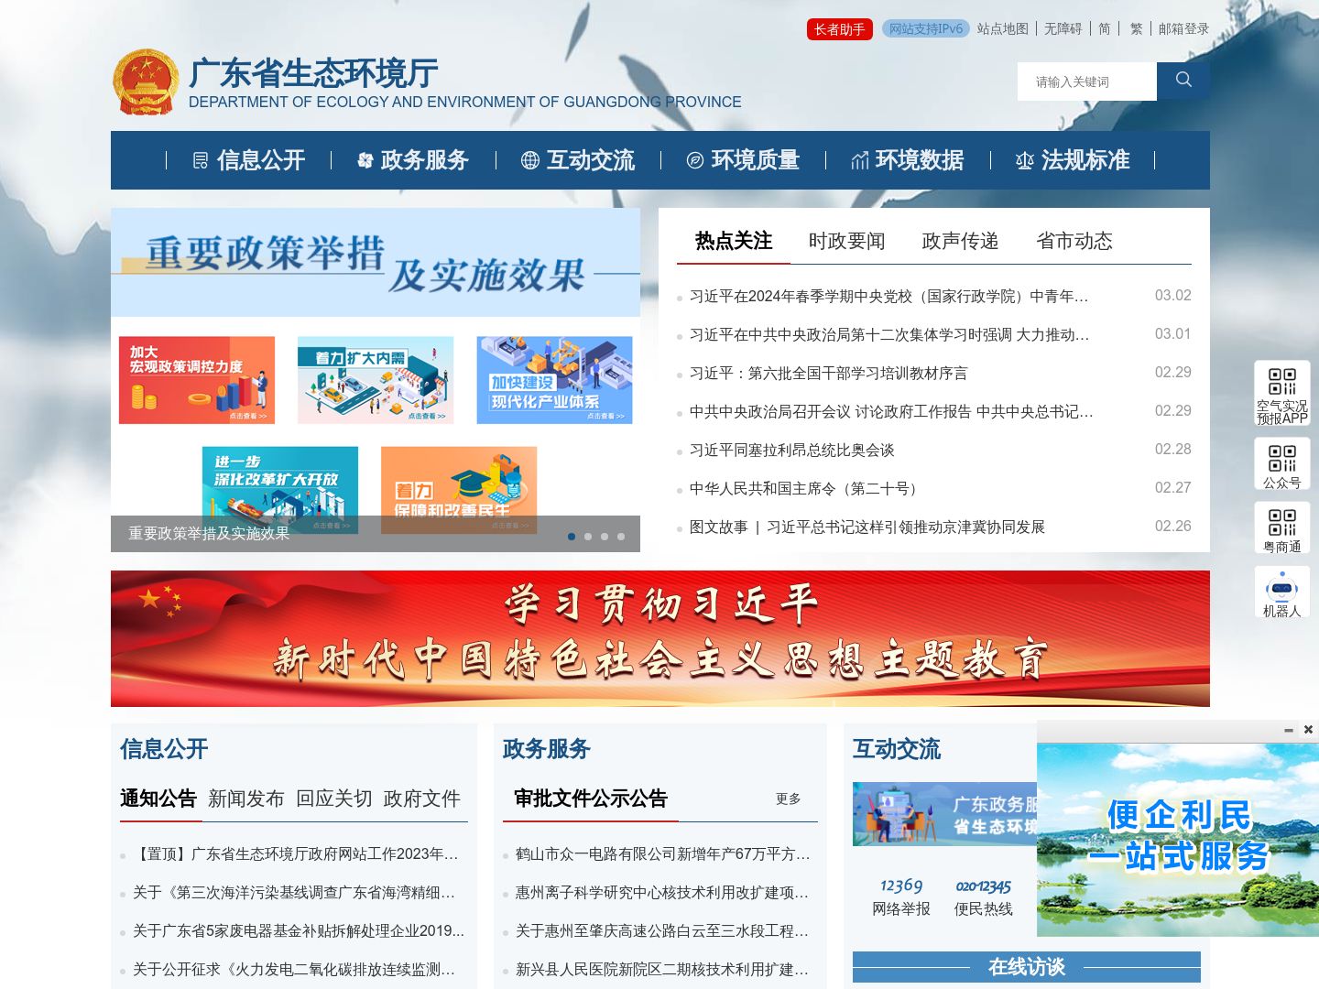The width and height of the screenshot is (1319, 989).
Task: Click the magnifier search button
Action: [x=1183, y=81]
